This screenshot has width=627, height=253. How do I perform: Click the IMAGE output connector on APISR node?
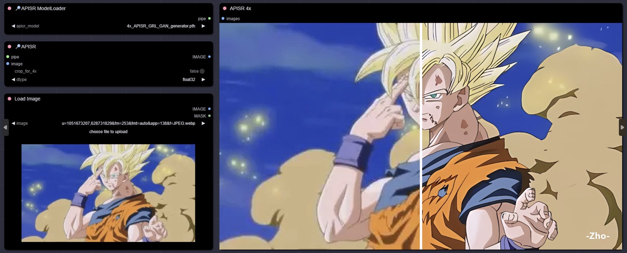pyautogui.click(x=209, y=57)
